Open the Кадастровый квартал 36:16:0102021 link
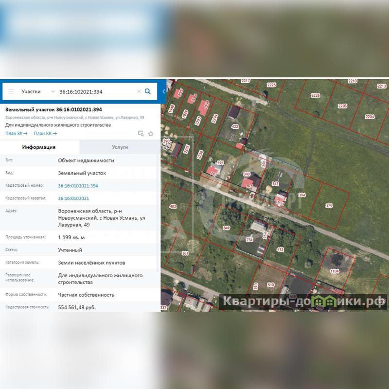The width and height of the screenshot is (389, 389). [73, 198]
